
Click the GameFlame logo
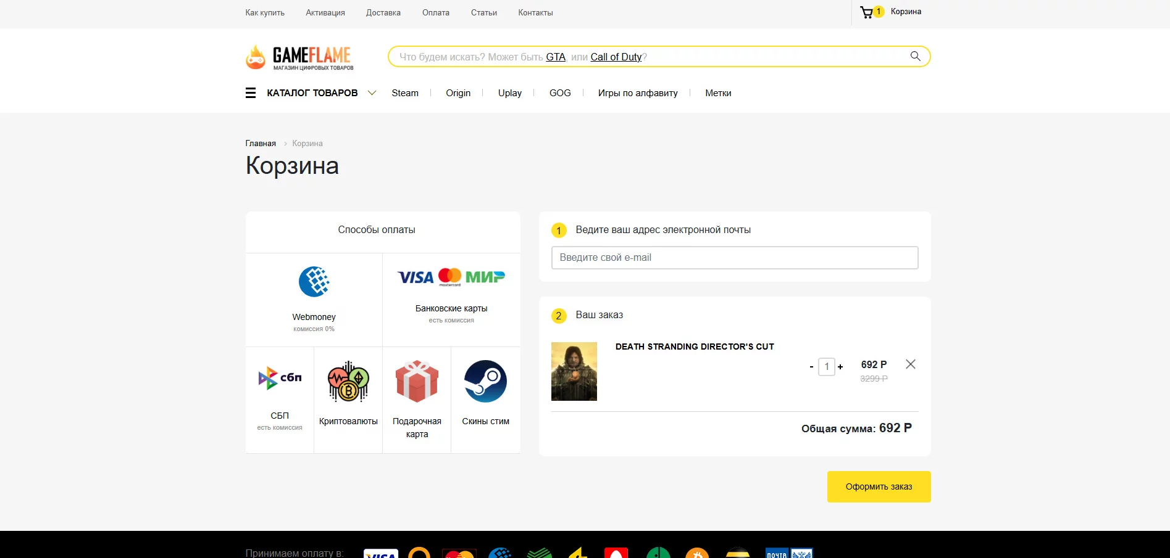coord(299,57)
